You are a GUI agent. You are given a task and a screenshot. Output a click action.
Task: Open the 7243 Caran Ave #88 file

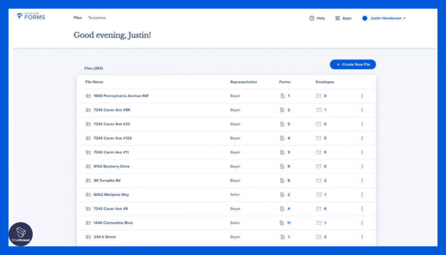pos(112,110)
